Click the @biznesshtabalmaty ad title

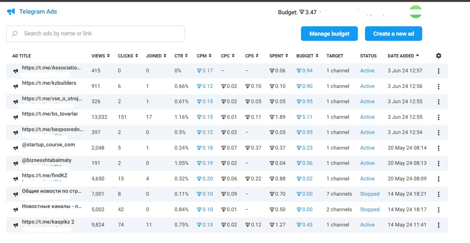point(47,160)
